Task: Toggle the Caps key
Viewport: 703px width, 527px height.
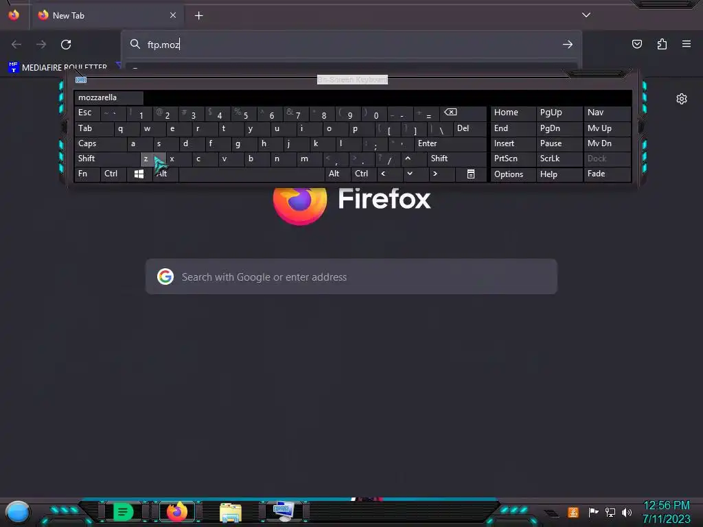Action: click(x=100, y=143)
